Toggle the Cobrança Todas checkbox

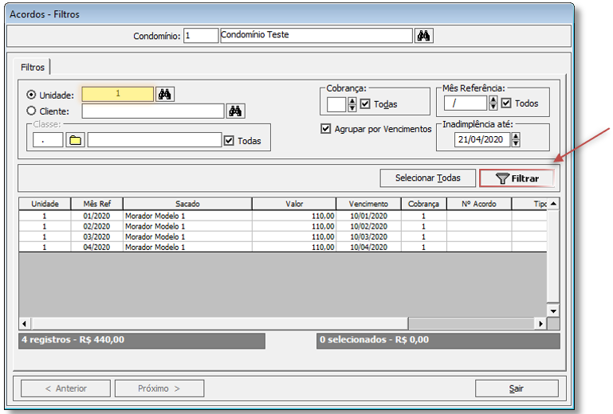[x=365, y=103]
